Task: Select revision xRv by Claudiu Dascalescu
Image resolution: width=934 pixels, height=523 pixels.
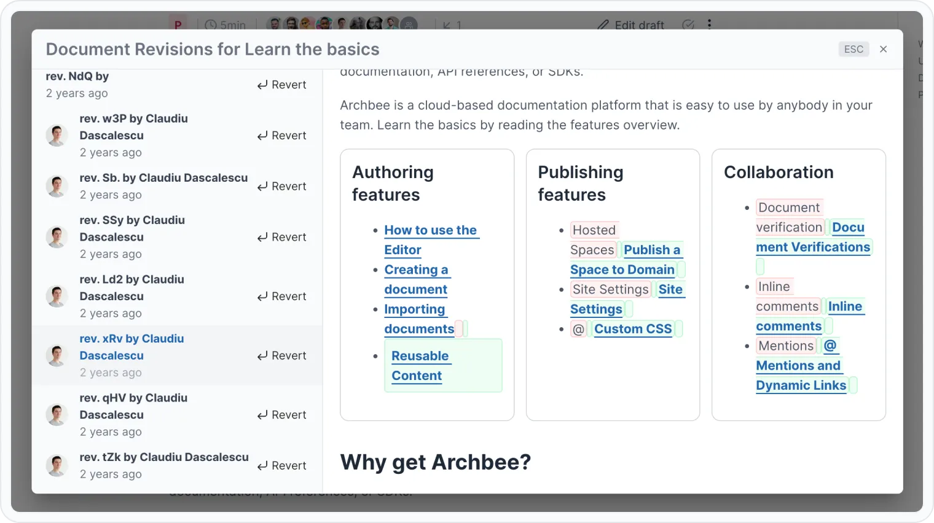Action: point(177,356)
